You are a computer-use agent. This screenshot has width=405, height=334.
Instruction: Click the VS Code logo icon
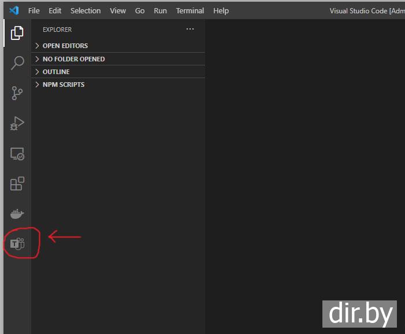pyautogui.click(x=14, y=10)
